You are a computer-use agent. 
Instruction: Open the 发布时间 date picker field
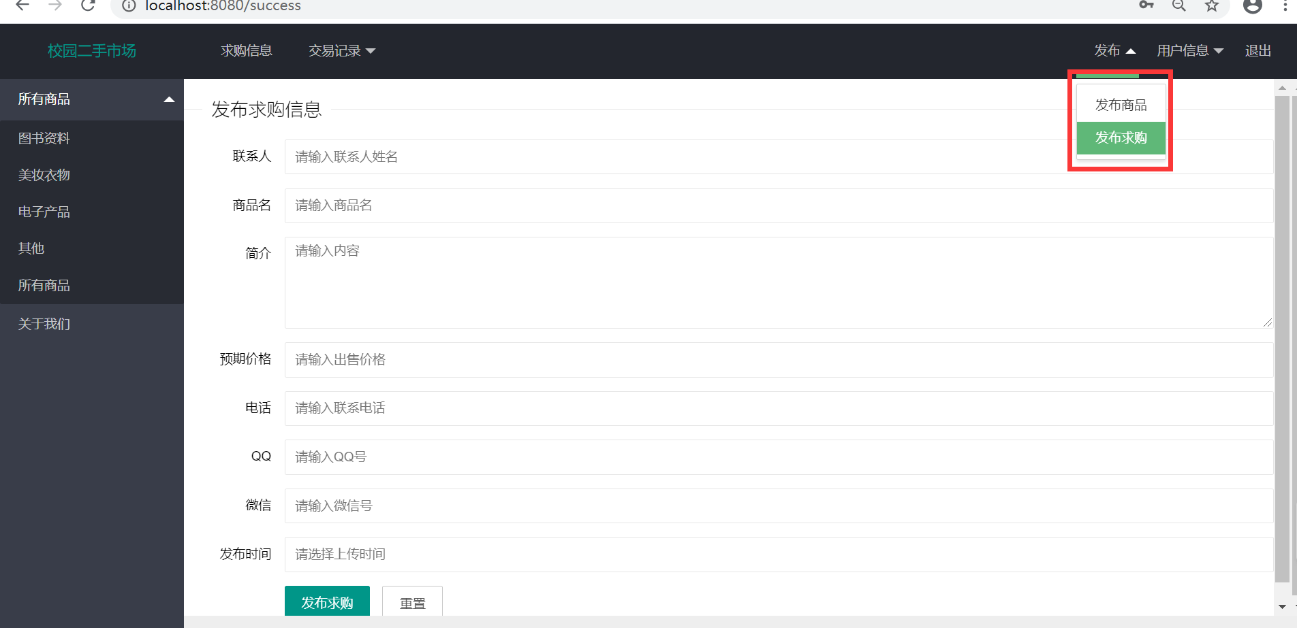[779, 555]
